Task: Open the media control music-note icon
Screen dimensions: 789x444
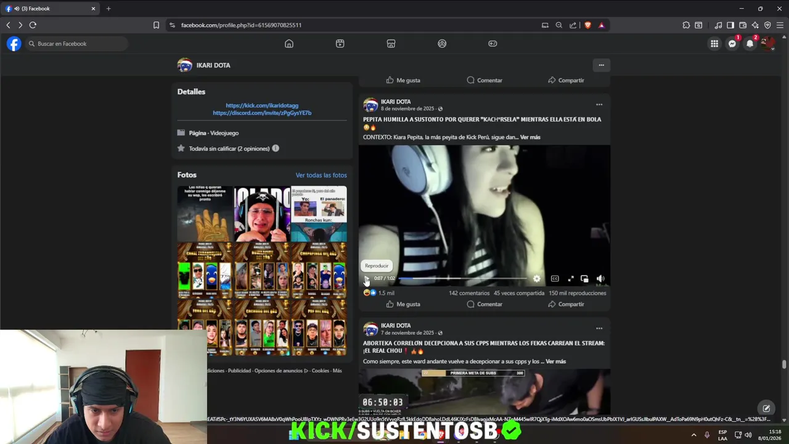Action: click(718, 25)
